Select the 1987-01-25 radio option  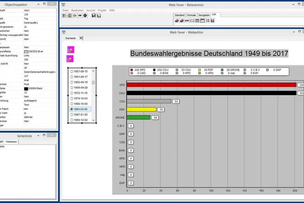72,115
